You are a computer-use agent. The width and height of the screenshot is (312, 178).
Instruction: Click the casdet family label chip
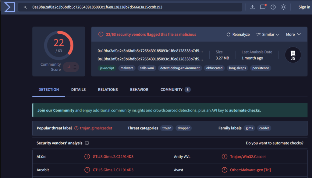264,128
